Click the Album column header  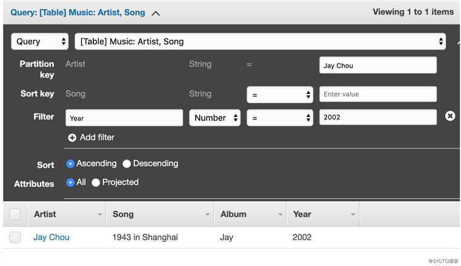[250, 214]
